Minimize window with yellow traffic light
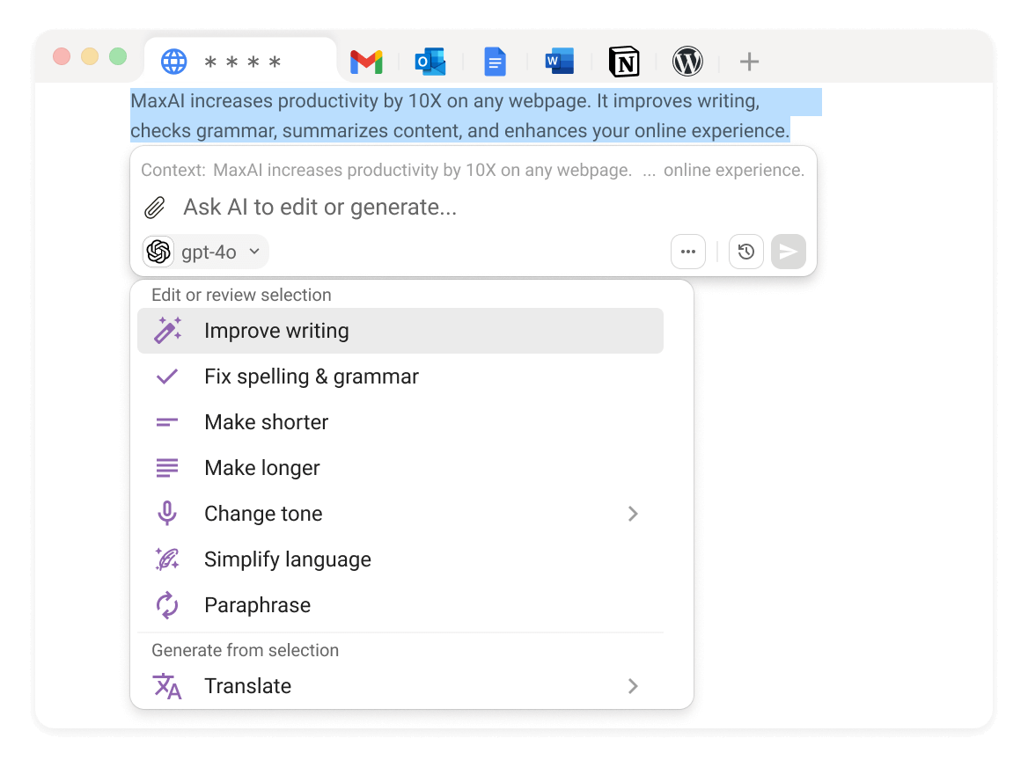This screenshot has width=1028, height=760. [90, 56]
